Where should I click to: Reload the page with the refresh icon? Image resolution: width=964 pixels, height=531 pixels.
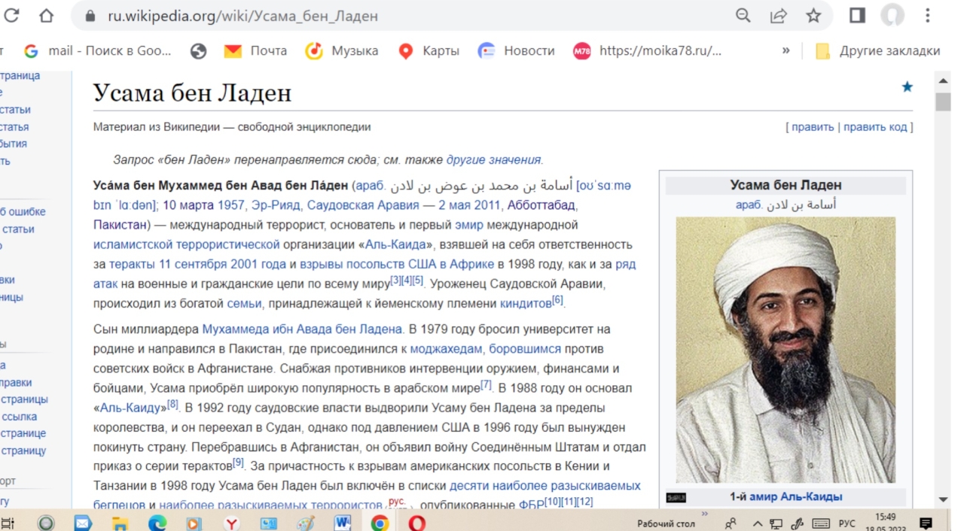point(11,15)
